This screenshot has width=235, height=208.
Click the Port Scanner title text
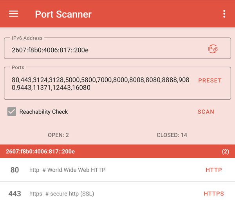pyautogui.click(x=63, y=14)
